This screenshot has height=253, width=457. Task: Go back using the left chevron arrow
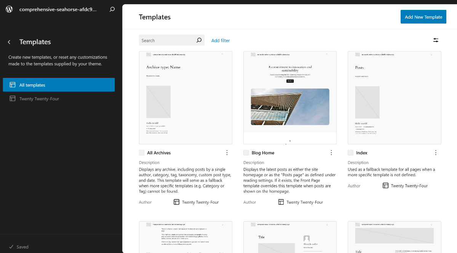(x=9, y=42)
